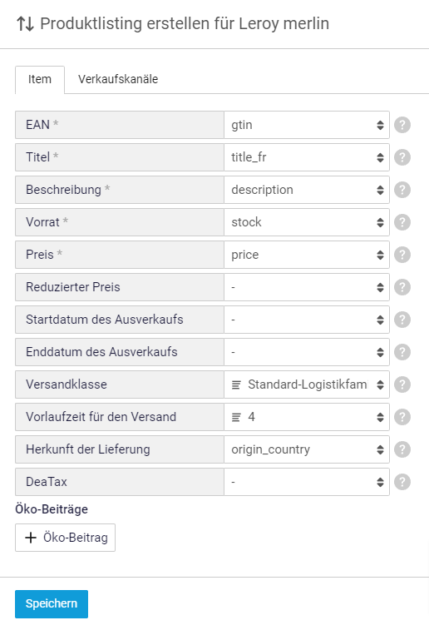Show help for Versandklasse
The height and width of the screenshot is (630, 429).
click(x=402, y=384)
